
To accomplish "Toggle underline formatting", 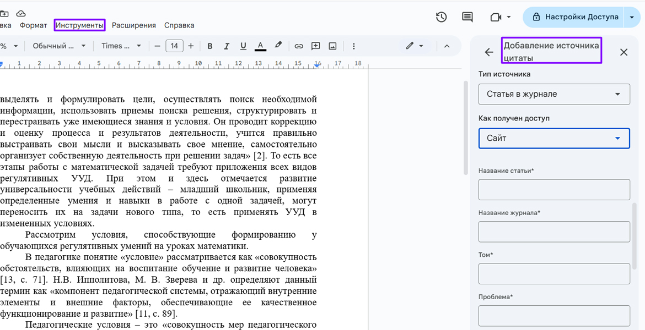I will tap(243, 46).
